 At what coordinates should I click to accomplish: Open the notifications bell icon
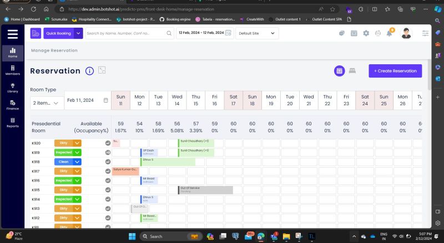[390, 33]
